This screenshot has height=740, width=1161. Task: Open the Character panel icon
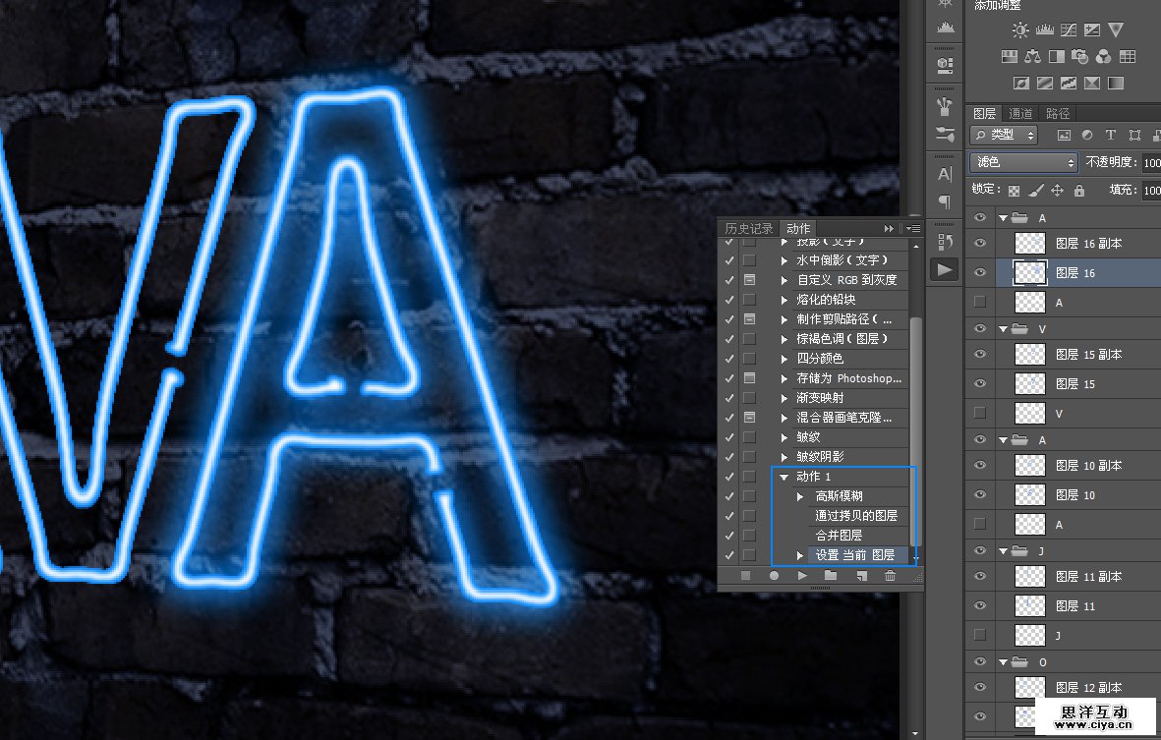(945, 174)
